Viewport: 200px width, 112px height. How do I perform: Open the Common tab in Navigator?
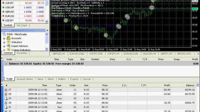tap(8, 53)
